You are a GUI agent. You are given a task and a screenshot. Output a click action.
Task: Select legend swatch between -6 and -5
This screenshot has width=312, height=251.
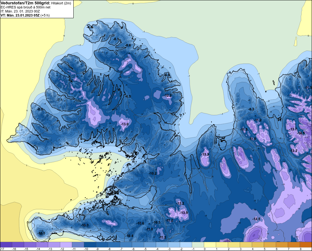point(138,245)
